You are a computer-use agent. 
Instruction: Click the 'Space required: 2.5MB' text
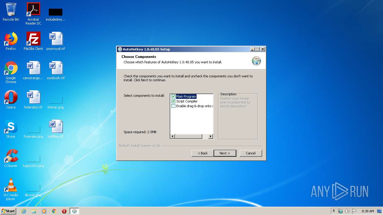click(x=140, y=132)
